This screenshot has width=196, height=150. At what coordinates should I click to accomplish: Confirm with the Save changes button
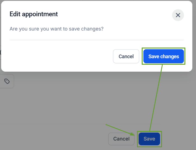[x=163, y=56]
